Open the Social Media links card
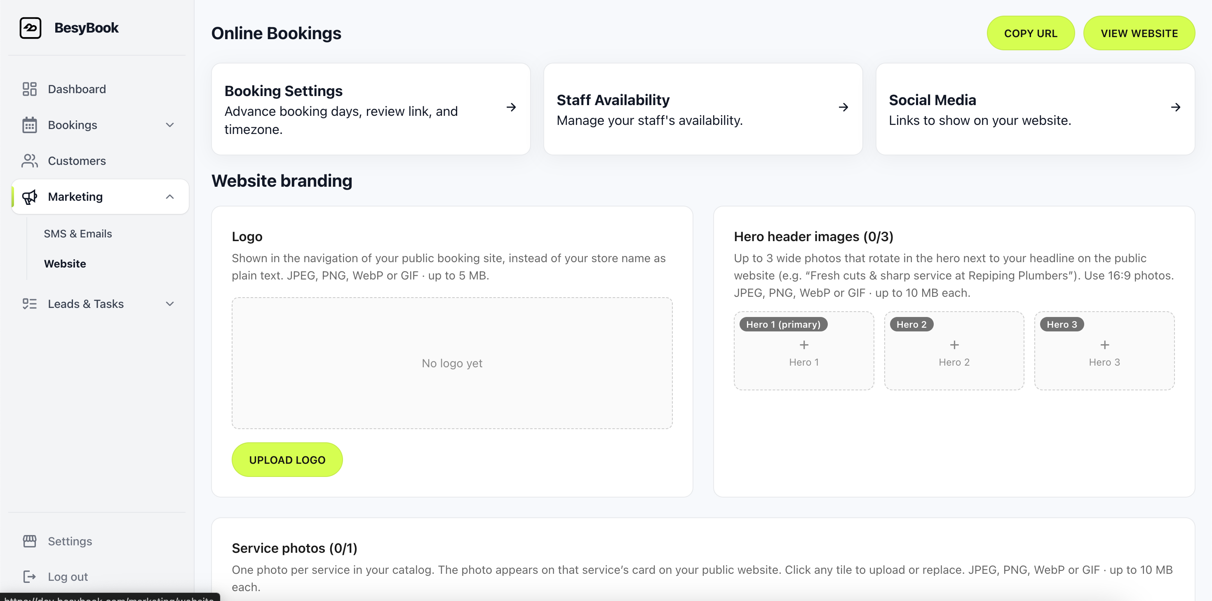Screen dimensions: 1212x601 1035,109
